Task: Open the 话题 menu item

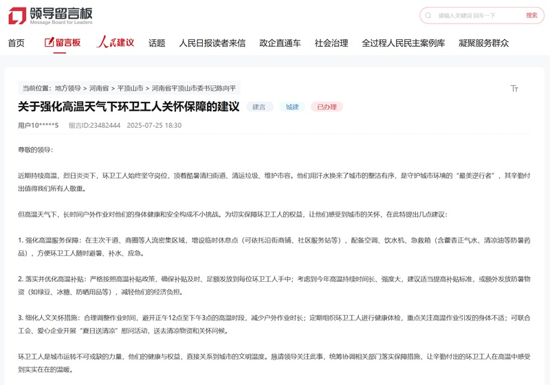Action: coord(157,43)
